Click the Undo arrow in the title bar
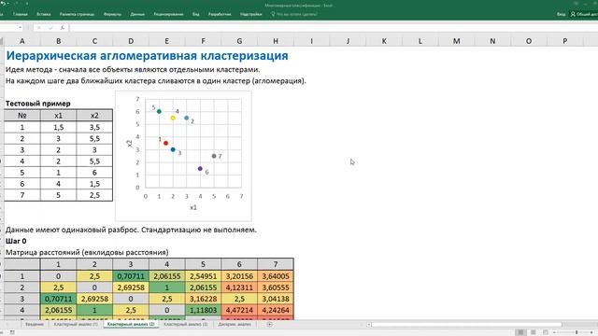Viewport: 598px width, 336px height. (3, 4)
